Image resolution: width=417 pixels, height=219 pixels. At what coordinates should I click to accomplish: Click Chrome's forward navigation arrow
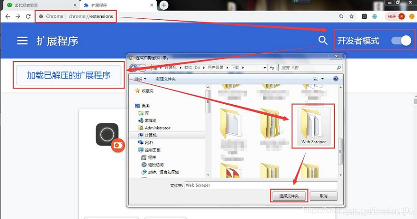(18, 16)
